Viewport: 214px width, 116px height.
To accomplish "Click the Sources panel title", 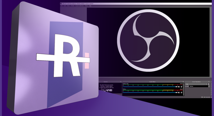I will point(106,82).
